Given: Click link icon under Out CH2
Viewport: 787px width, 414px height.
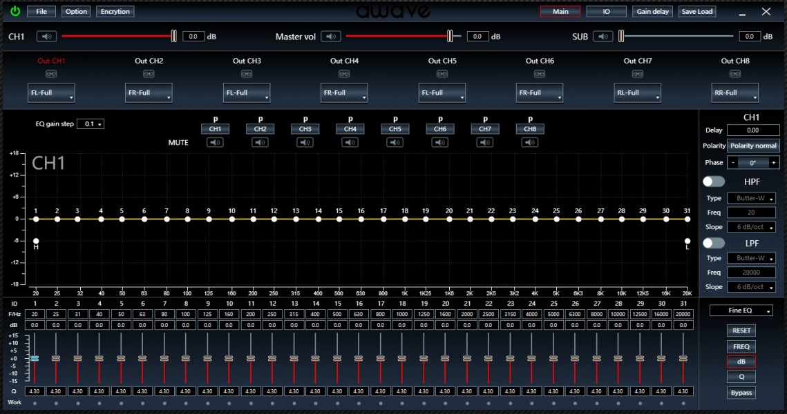Looking at the screenshot, I should click(149, 74).
